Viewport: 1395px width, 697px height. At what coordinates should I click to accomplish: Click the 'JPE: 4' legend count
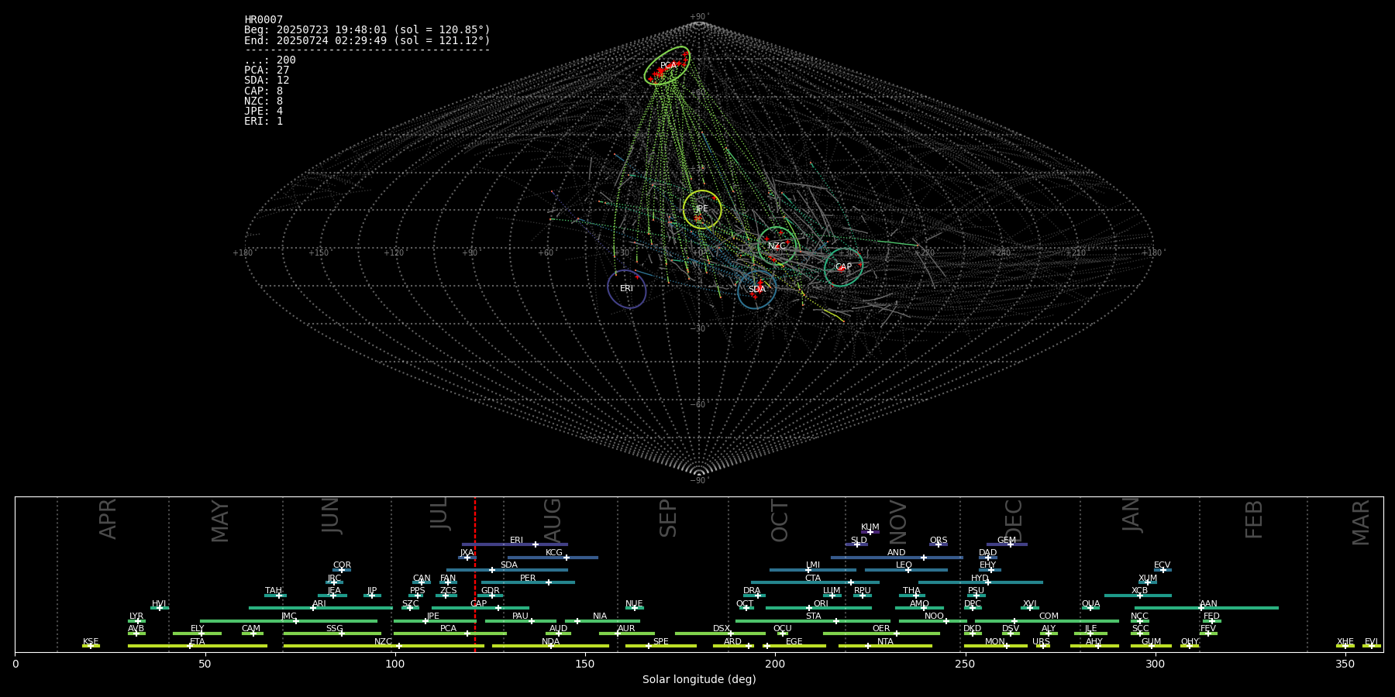click(263, 112)
